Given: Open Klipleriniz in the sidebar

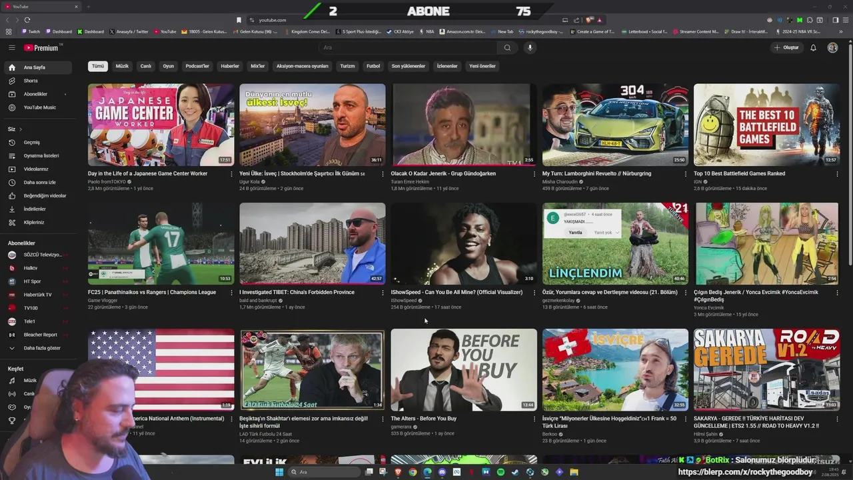Looking at the screenshot, I should tap(39, 222).
